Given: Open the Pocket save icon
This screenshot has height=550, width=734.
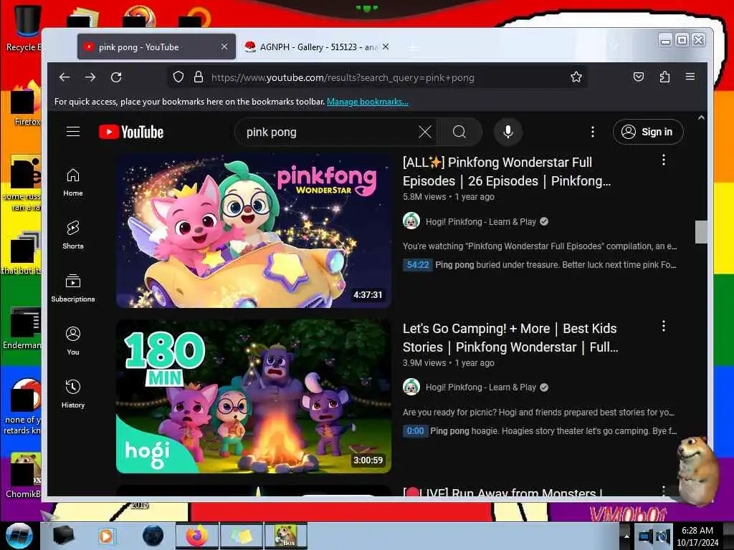Looking at the screenshot, I should pyautogui.click(x=639, y=77).
